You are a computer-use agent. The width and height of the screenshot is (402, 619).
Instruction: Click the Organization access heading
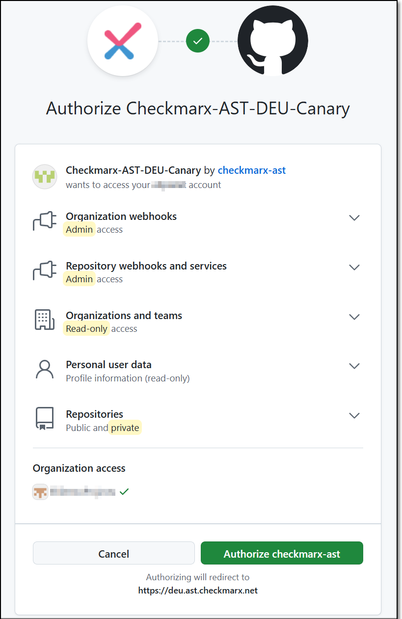coord(79,468)
